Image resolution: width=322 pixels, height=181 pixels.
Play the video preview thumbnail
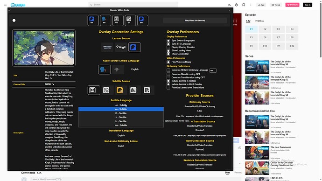pyautogui.click(x=44, y=48)
